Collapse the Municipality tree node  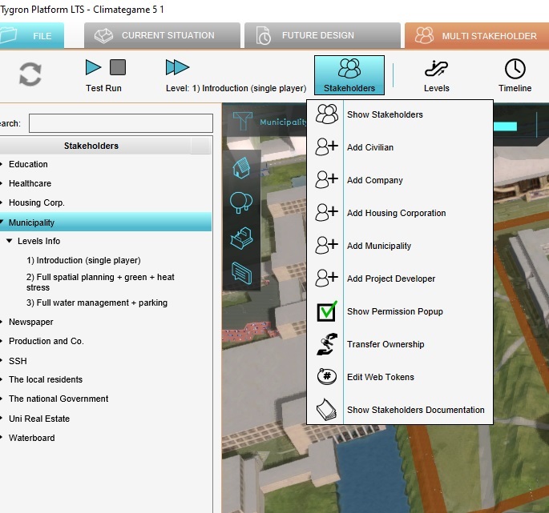[2, 222]
